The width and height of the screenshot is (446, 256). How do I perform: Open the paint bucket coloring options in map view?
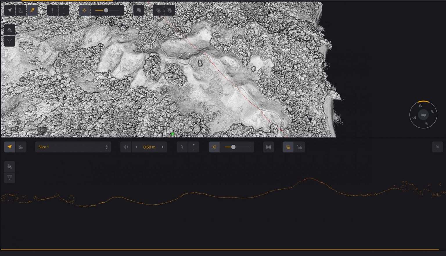pyautogui.click(x=10, y=30)
